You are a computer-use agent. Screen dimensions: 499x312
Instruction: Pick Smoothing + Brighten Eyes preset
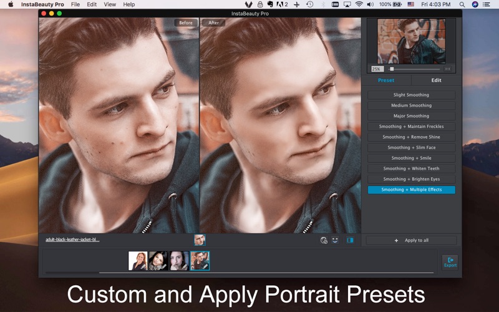[x=411, y=179]
